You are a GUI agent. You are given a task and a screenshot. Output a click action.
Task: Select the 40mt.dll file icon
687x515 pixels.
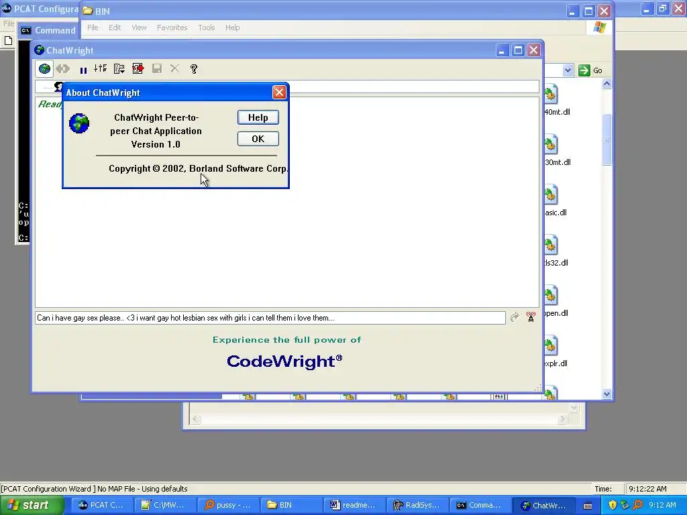(551, 94)
